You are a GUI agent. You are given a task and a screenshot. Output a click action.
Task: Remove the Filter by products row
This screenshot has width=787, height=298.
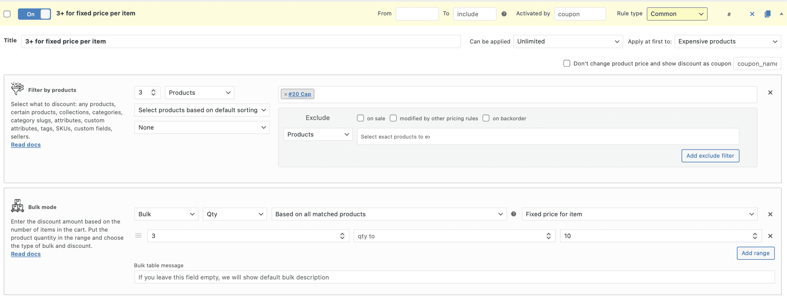pos(770,93)
